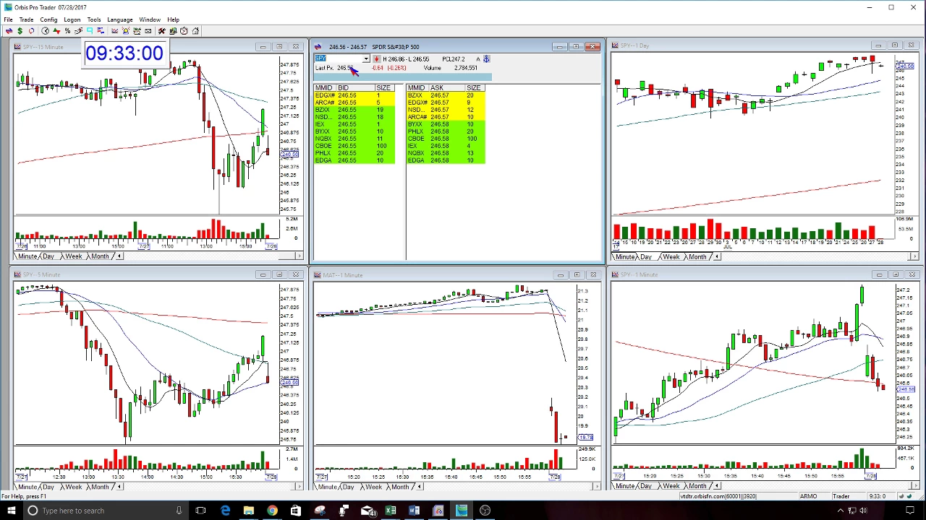Click the stopwatch toolbar icon
Image resolution: width=926 pixels, height=520 pixels.
tap(184, 30)
